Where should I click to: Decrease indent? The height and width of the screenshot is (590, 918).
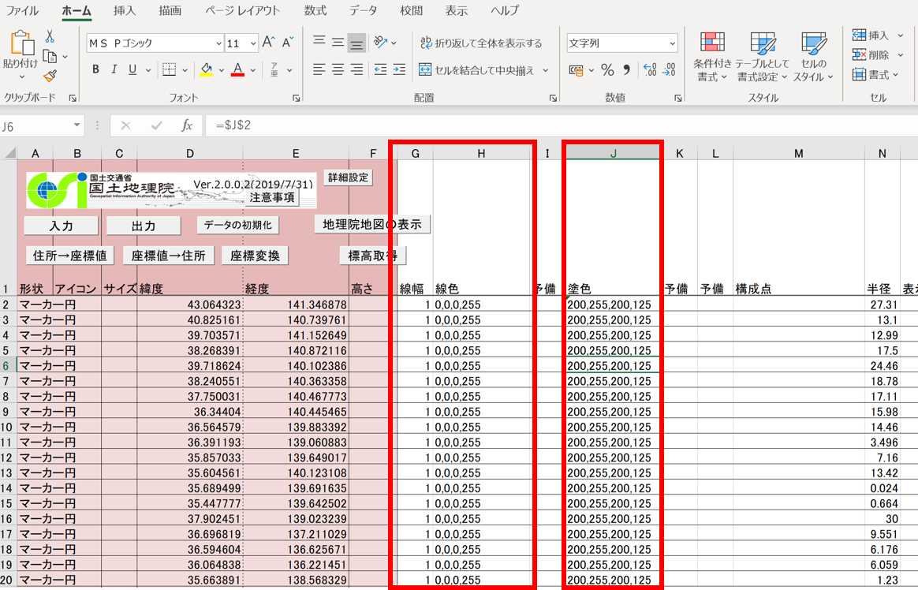coord(381,69)
